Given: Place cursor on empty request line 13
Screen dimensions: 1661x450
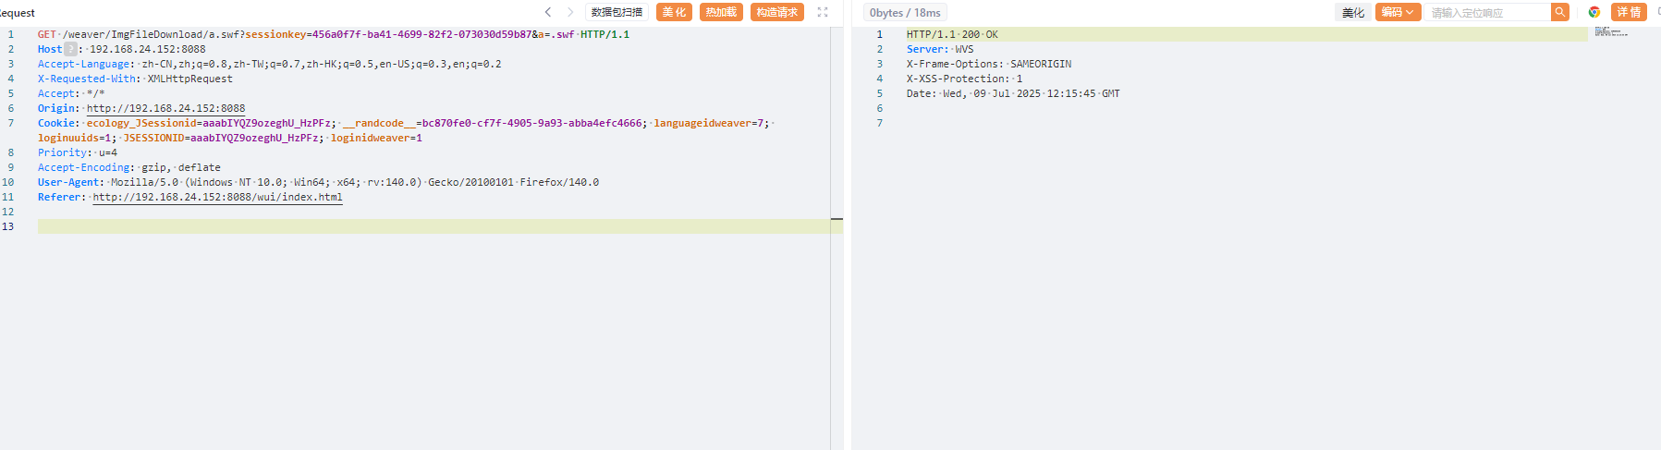Looking at the screenshot, I should click(x=370, y=226).
